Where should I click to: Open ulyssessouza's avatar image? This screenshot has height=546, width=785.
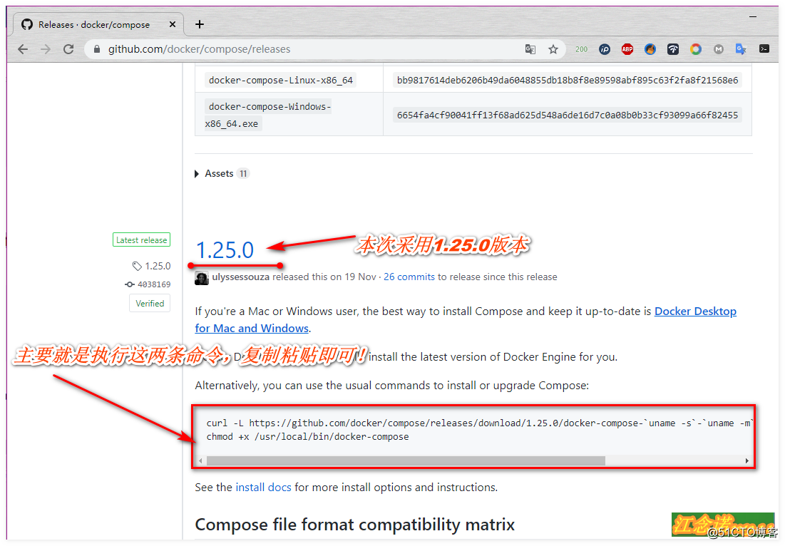(202, 278)
